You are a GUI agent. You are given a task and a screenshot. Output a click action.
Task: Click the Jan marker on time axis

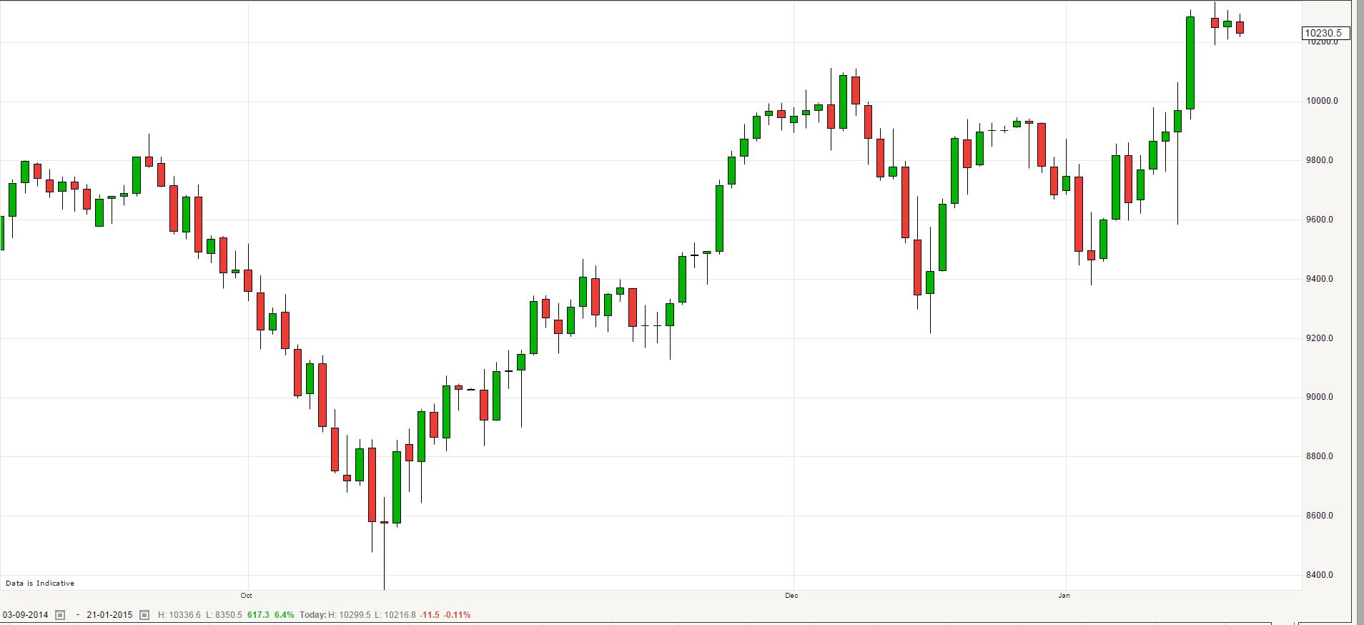tap(1064, 596)
